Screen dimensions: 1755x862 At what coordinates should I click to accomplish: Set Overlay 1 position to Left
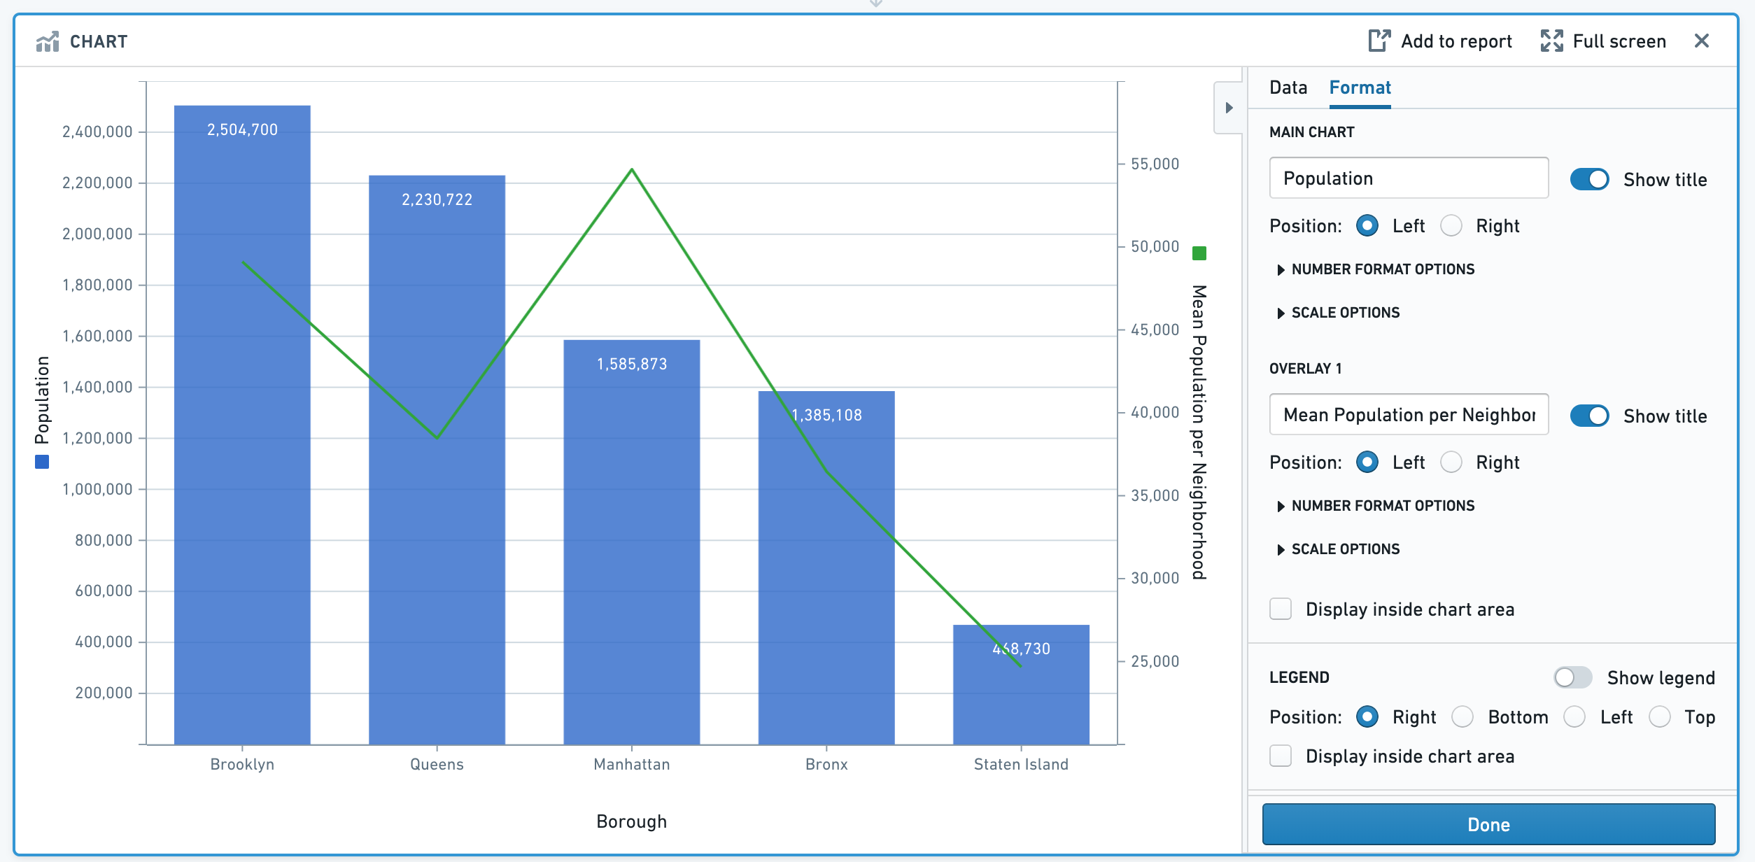(x=1367, y=462)
